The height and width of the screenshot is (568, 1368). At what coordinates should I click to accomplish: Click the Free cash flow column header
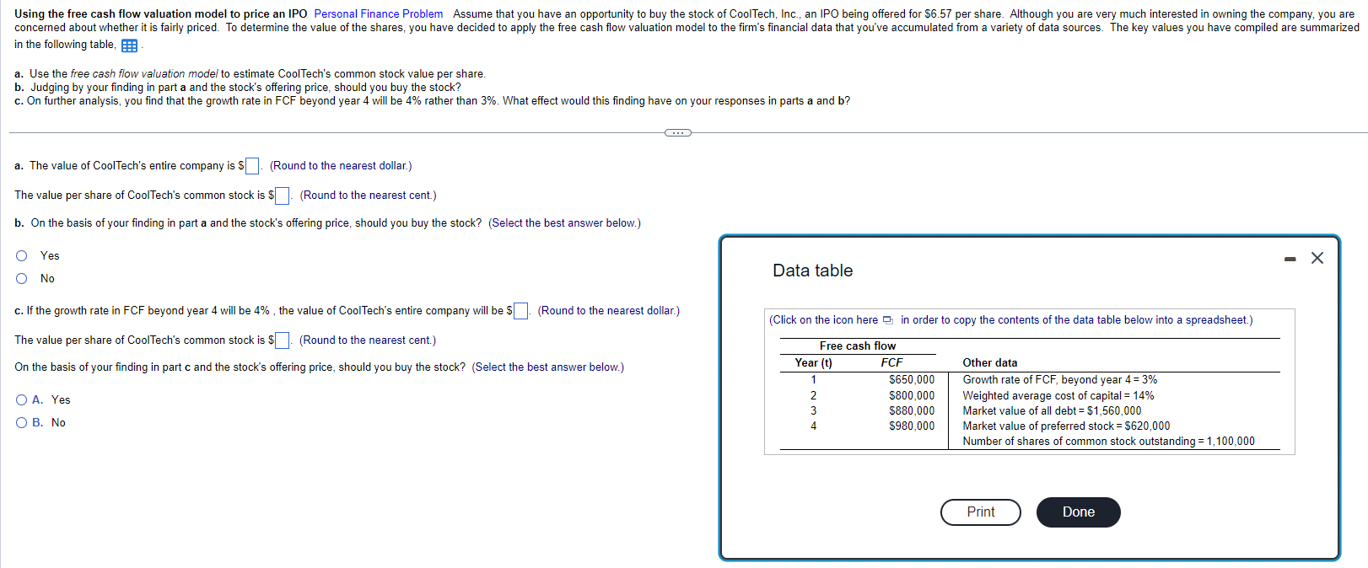858,346
